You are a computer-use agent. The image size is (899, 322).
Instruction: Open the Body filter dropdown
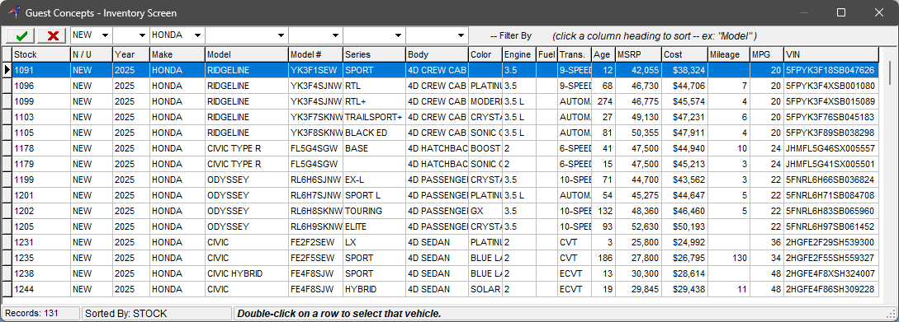click(461, 35)
